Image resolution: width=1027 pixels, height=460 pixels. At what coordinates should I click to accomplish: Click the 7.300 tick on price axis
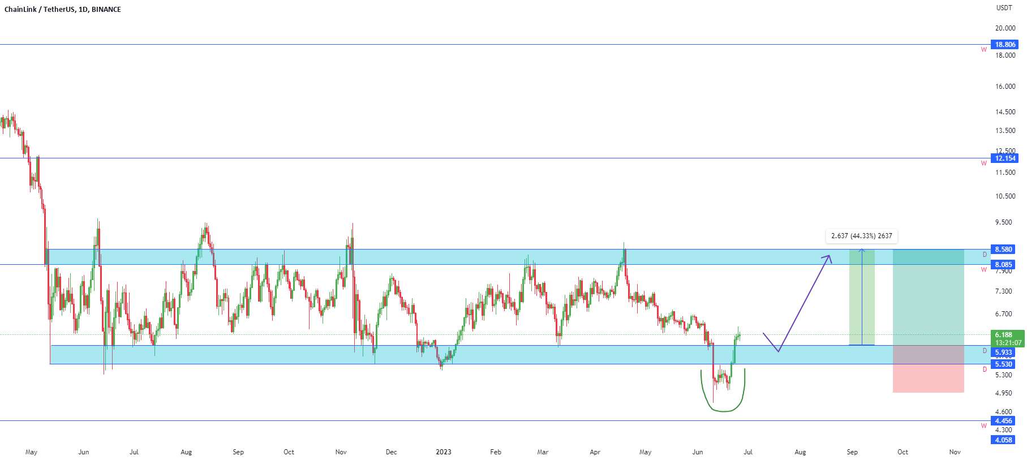click(x=1004, y=291)
